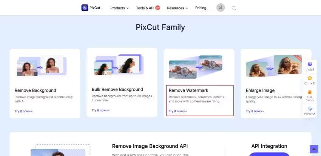Click the Ctrl + D bookmark star icon
The width and height of the screenshot is (321, 156).
point(310,78)
